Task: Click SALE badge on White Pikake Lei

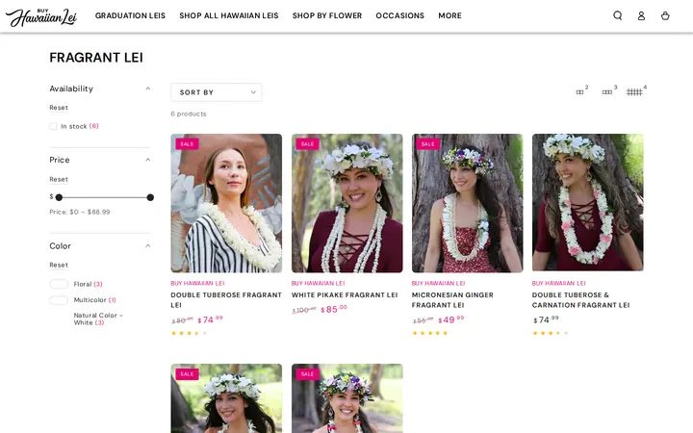Action: 307,143
